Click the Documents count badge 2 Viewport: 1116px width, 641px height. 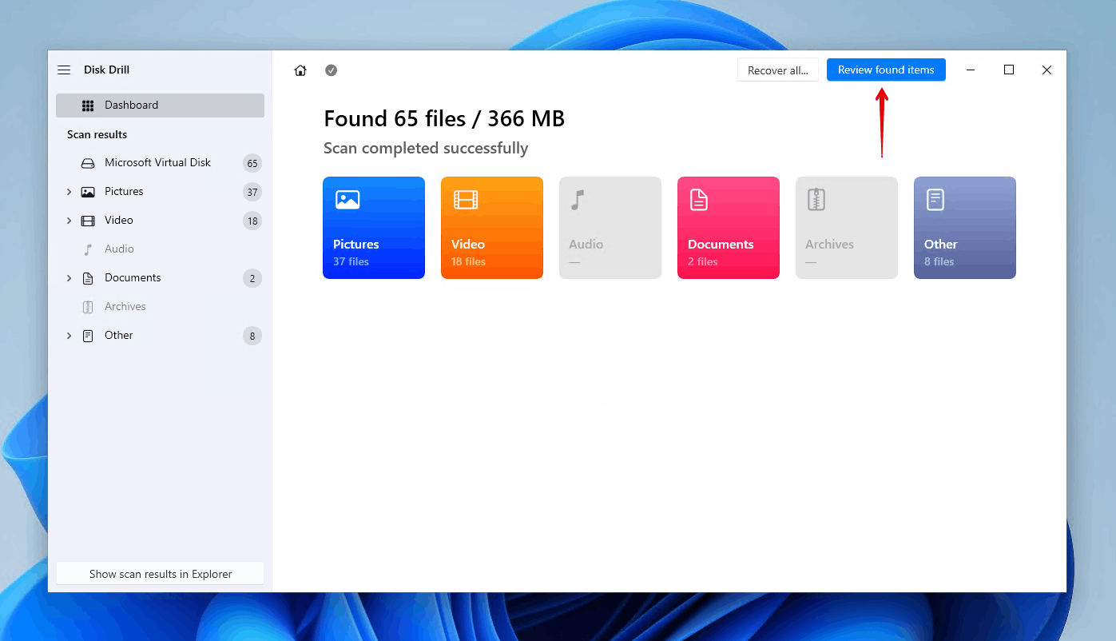click(252, 278)
